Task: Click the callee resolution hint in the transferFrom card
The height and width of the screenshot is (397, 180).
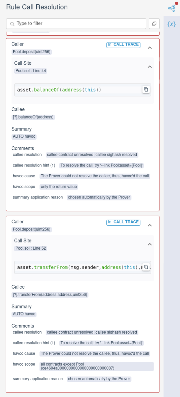Action: pos(102,343)
